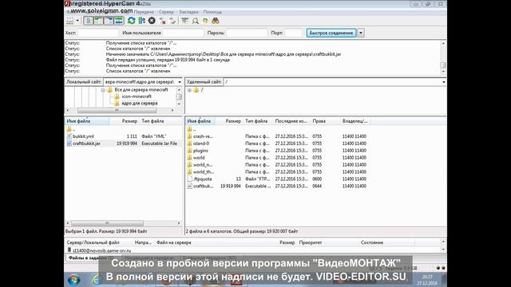
Task: Toggle synchronized browsing
Action: point(205,21)
